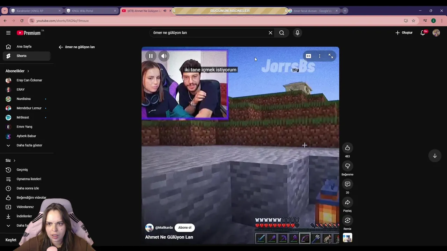The image size is (447, 251).
Task: Open MrBeast channel subscription
Action: coord(27,117)
